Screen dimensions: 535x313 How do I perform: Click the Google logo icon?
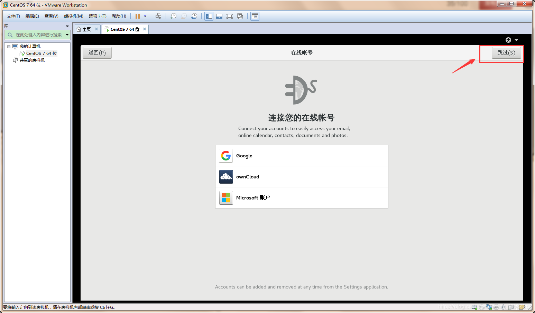point(226,156)
